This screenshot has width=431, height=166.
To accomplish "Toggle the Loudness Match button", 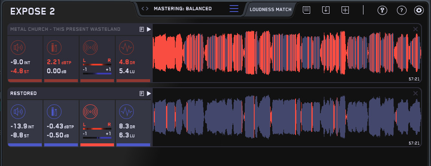I will 271,9.
